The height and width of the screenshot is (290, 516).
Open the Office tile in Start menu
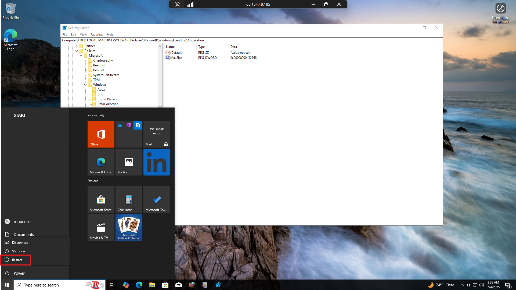(x=101, y=134)
